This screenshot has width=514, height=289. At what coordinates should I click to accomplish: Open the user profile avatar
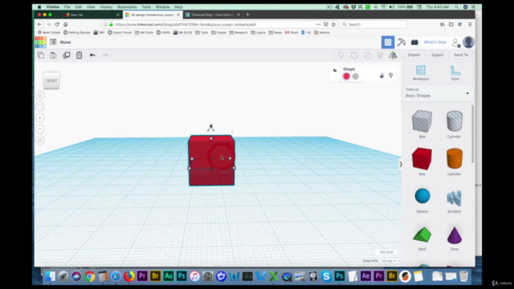[468, 42]
